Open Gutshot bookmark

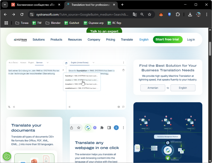[x=72, y=23]
